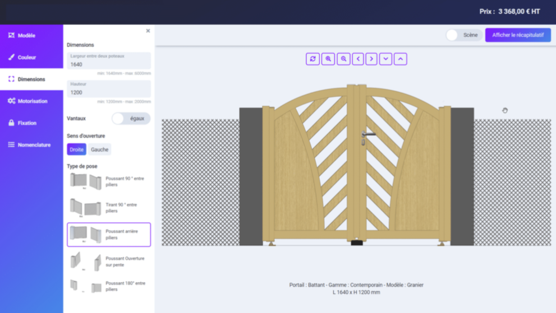Open the Nomenclature section
This screenshot has height=313, width=556.
(31, 145)
